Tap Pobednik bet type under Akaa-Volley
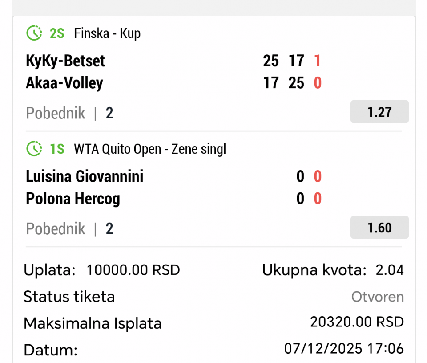 (56, 113)
